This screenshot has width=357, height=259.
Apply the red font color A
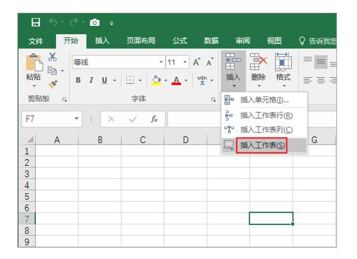coord(176,81)
